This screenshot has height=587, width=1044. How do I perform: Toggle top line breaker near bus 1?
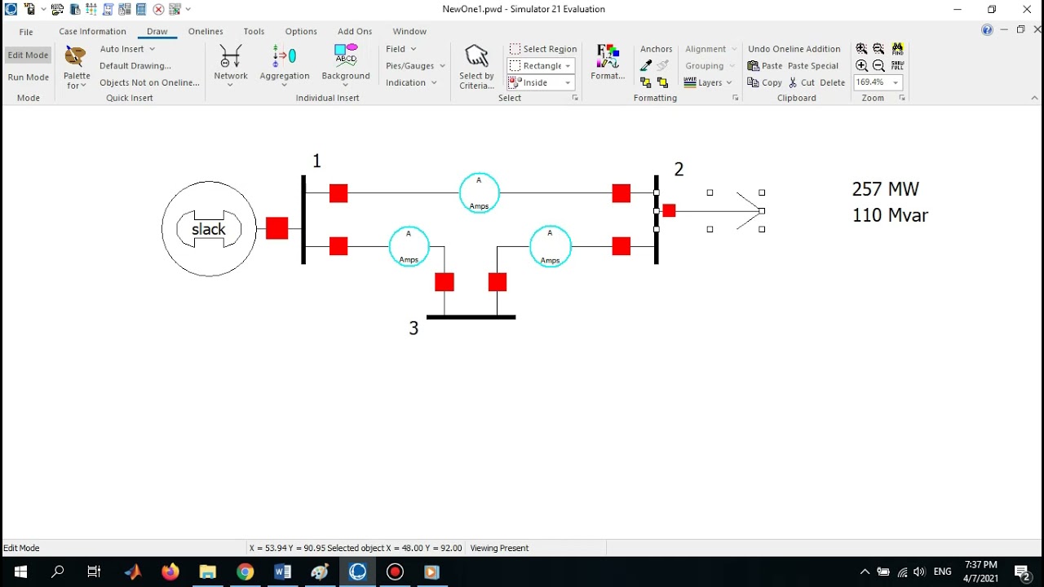tap(338, 193)
